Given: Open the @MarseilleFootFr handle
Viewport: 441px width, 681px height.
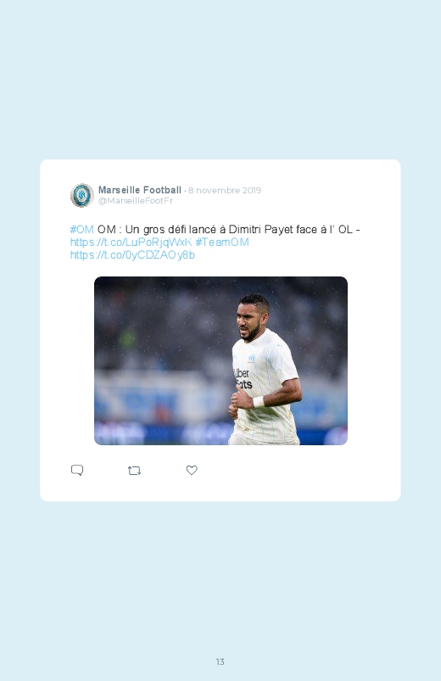Looking at the screenshot, I should click(136, 201).
